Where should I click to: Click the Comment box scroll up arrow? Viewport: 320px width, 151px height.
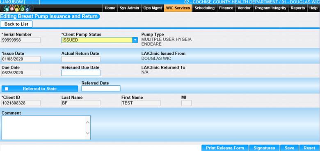click(x=87, y=122)
